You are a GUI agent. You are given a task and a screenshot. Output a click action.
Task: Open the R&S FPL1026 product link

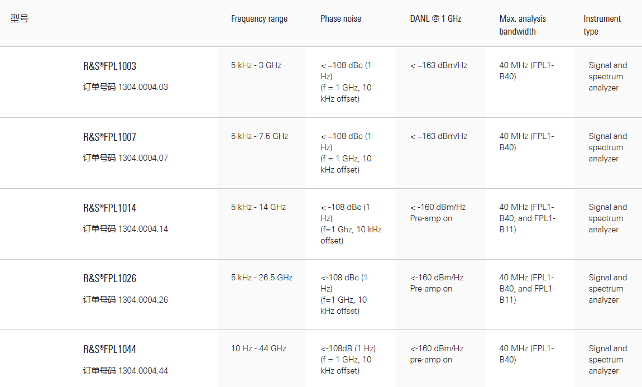tap(109, 279)
